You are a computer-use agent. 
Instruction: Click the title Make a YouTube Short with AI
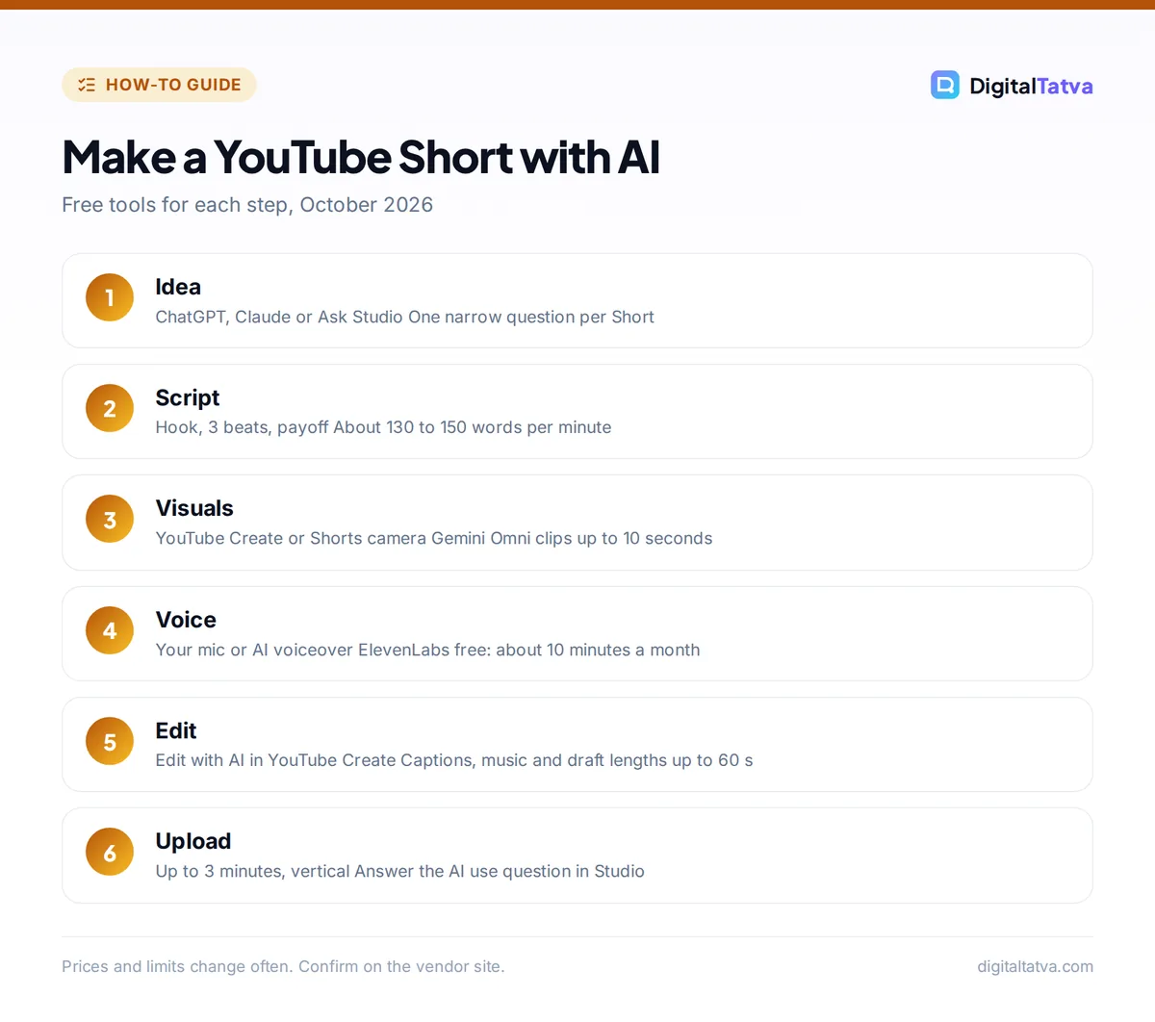[361, 157]
